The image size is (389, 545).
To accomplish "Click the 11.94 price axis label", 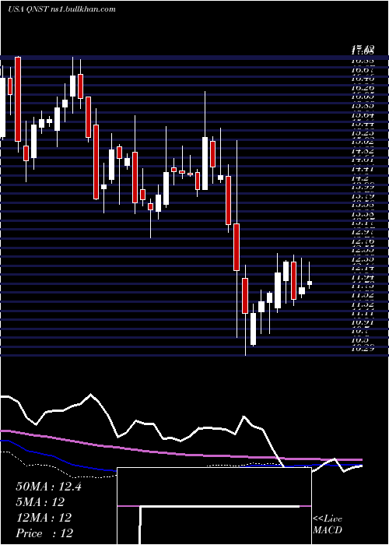I will pyautogui.click(x=363, y=277).
